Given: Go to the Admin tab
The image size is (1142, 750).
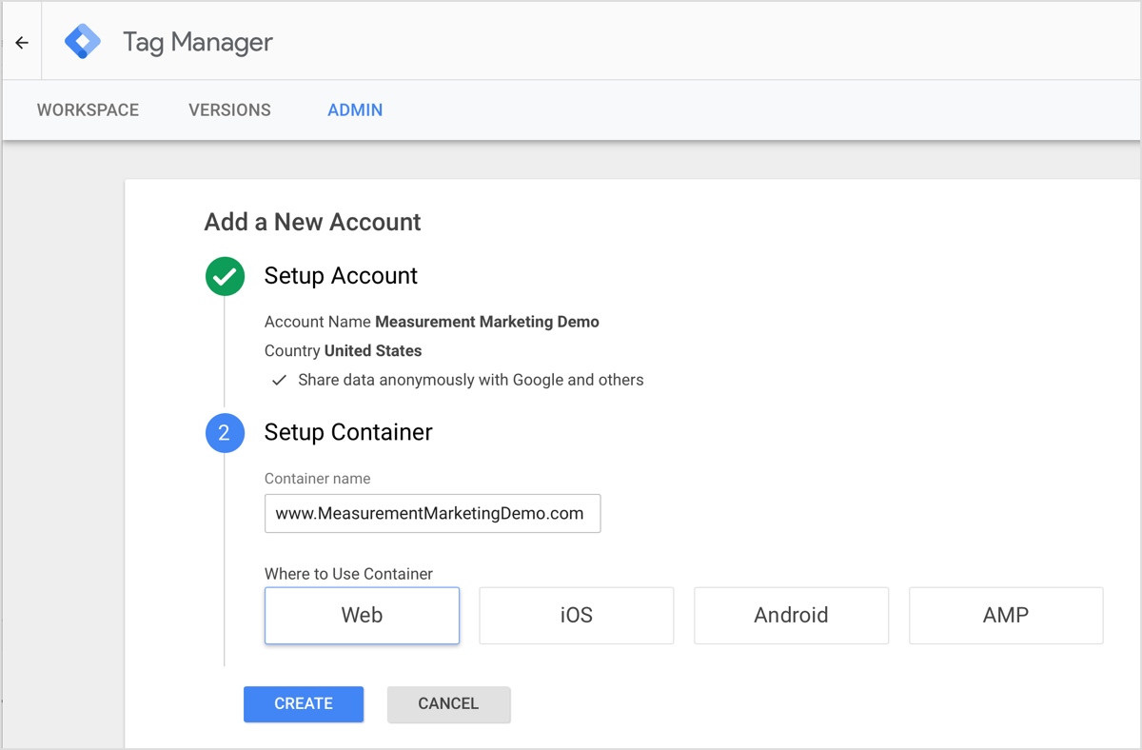Looking at the screenshot, I should [x=355, y=110].
